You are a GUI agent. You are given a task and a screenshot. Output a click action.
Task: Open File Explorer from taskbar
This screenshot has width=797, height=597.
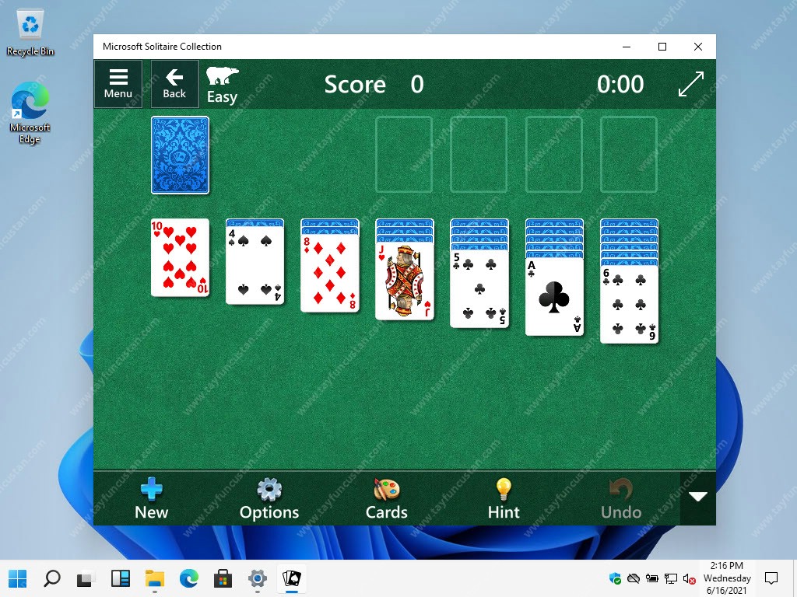[155, 578]
